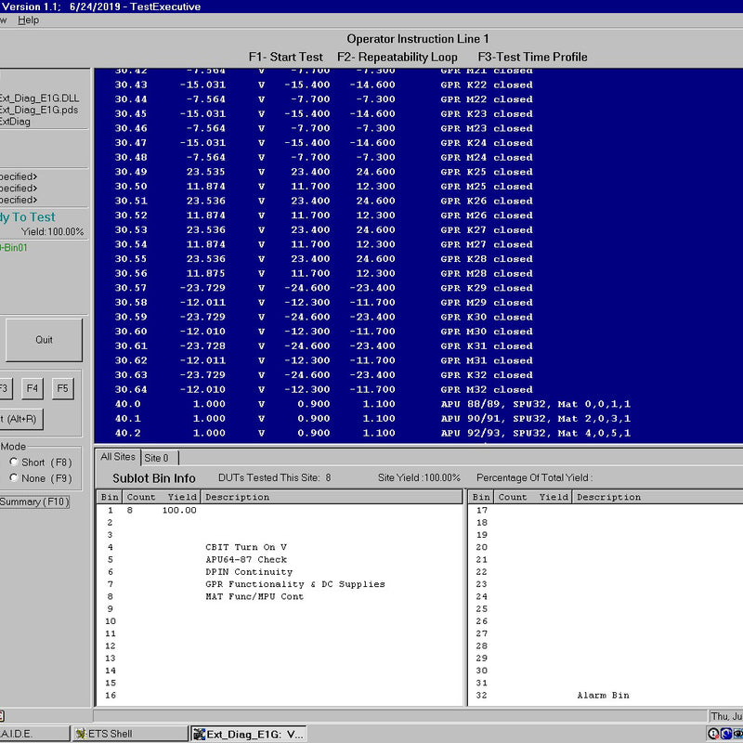Activate Ext_Diag_E1G taskbar window button

pyautogui.click(x=248, y=734)
